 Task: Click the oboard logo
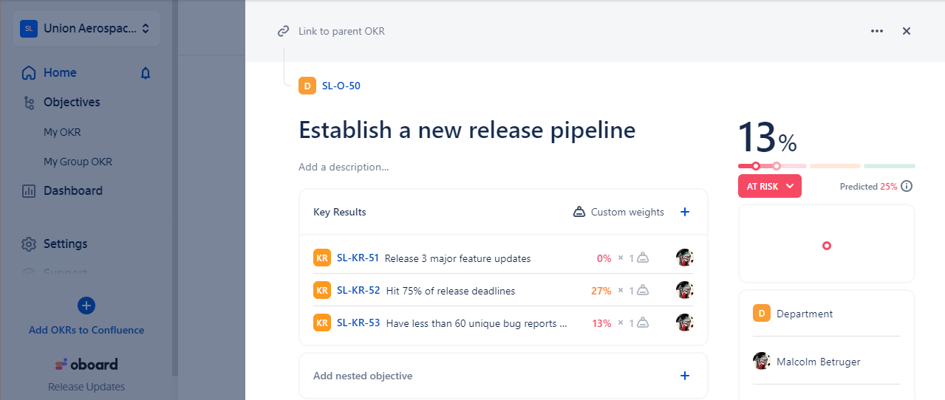click(x=86, y=364)
